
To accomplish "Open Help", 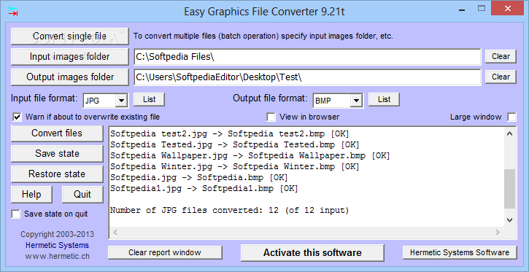I will pos(31,195).
